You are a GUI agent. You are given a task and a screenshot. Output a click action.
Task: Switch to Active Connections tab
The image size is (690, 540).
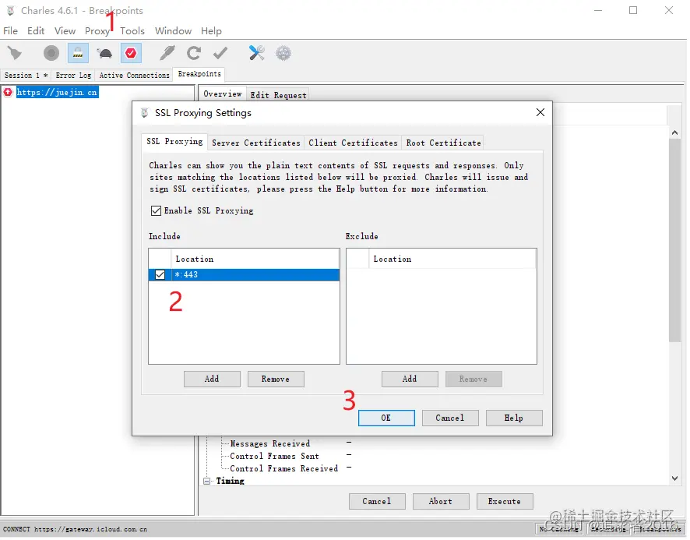tap(134, 76)
